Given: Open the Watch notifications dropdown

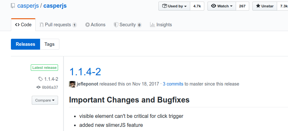Looking at the screenshot, I should pos(222,6).
